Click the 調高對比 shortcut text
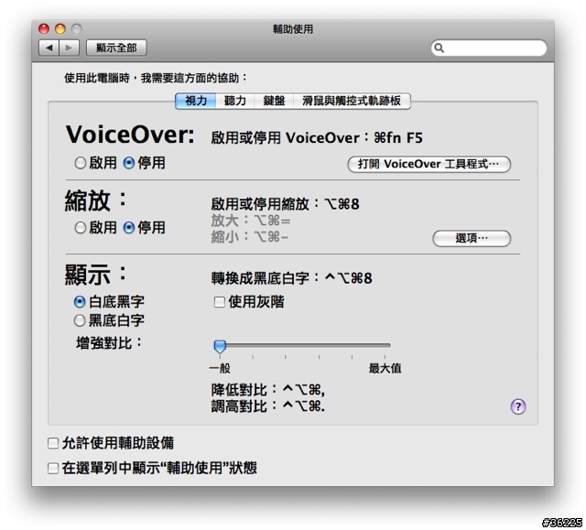 click(268, 406)
